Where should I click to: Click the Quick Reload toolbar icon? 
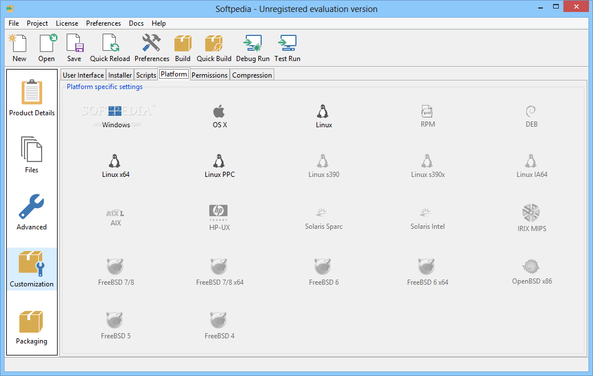(x=110, y=48)
